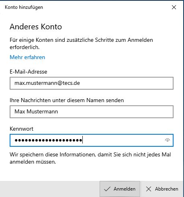Viewport: 184px width, 197px height.
Task: Close the Konto hinzufügen dialog
Action: tap(174, 7)
